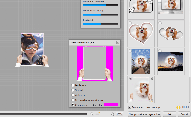Zoom out with the magnifier minus icon
191x117 pixels.
click(92, 114)
